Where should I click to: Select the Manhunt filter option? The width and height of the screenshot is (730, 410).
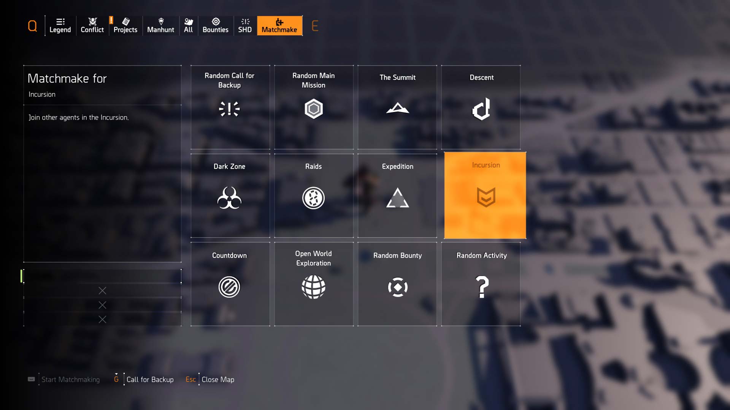pos(160,25)
